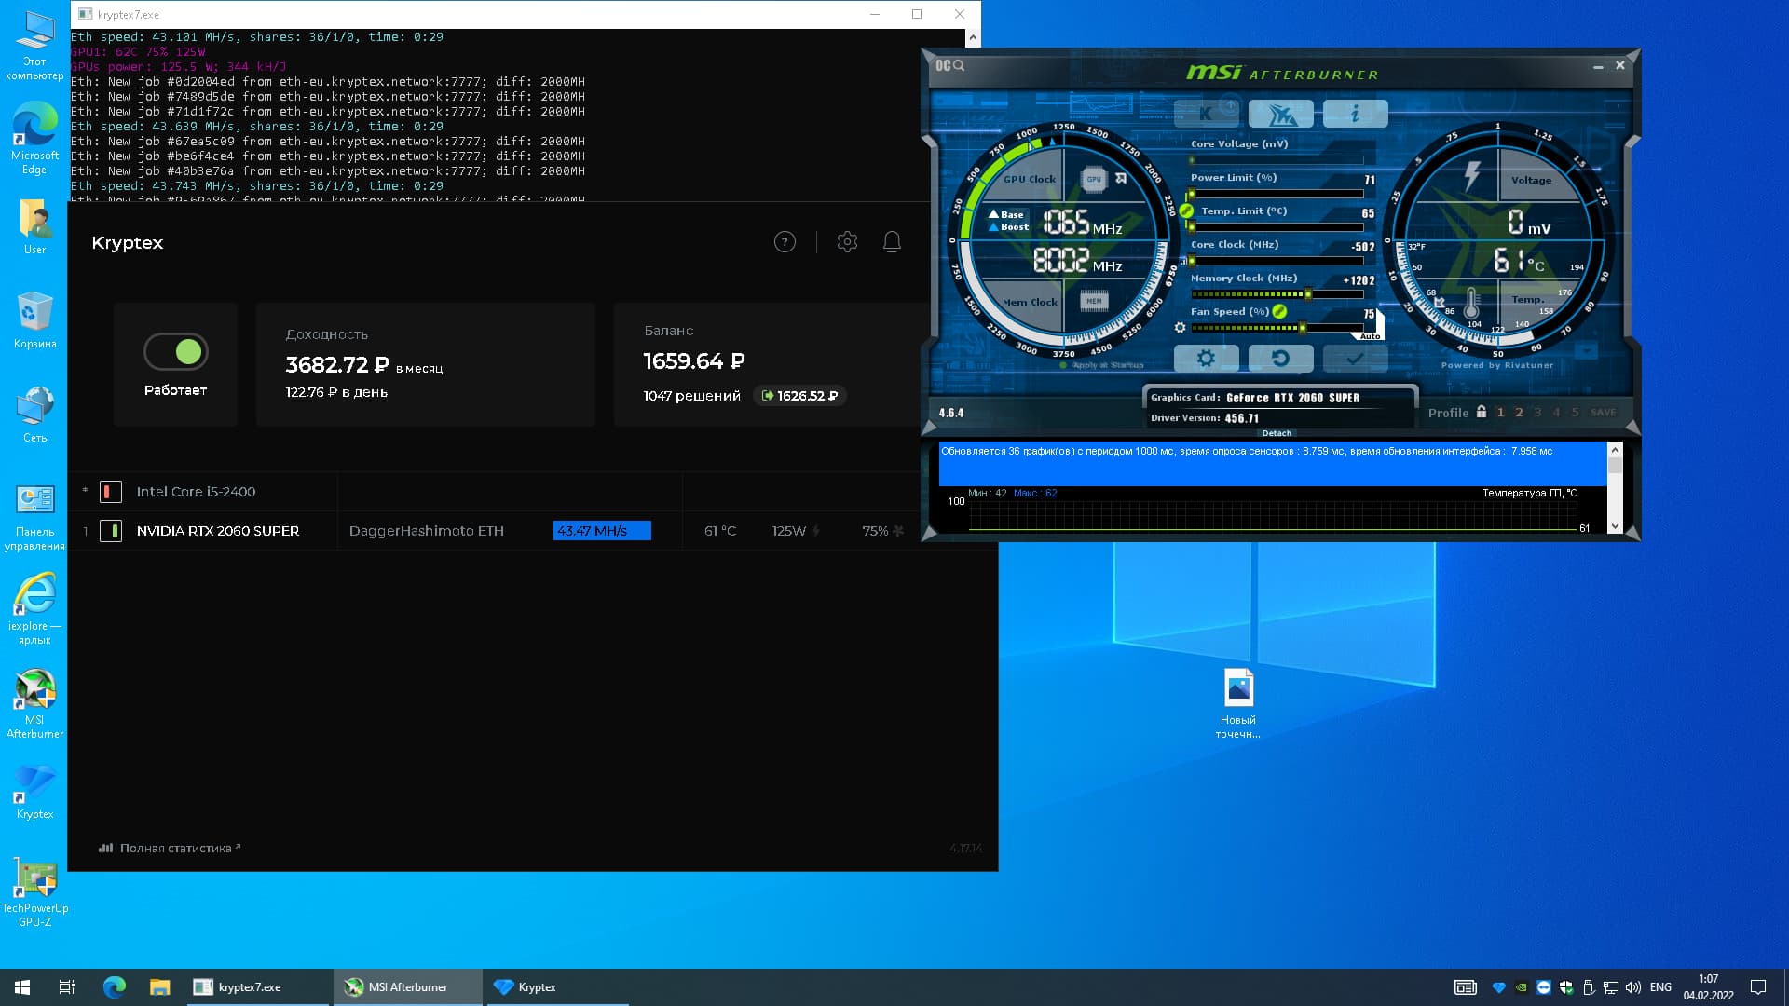
Task: Click the Core Voltage slider track
Action: [1277, 160]
